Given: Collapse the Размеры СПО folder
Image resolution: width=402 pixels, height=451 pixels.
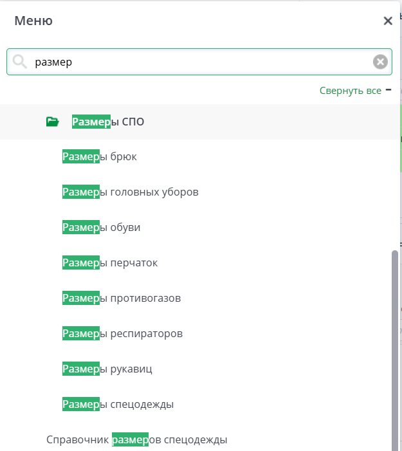Looking at the screenshot, I should point(108,122).
